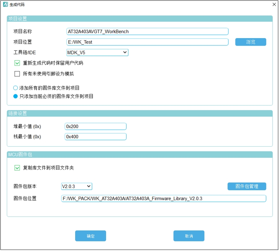Click the 项目设置 section header
The height and width of the screenshot is (251, 279).
pyautogui.click(x=139, y=19)
